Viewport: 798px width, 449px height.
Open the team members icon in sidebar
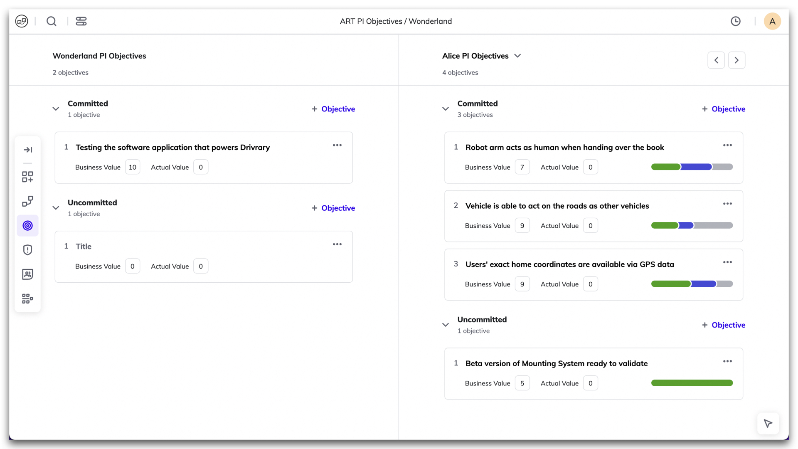pyautogui.click(x=28, y=274)
